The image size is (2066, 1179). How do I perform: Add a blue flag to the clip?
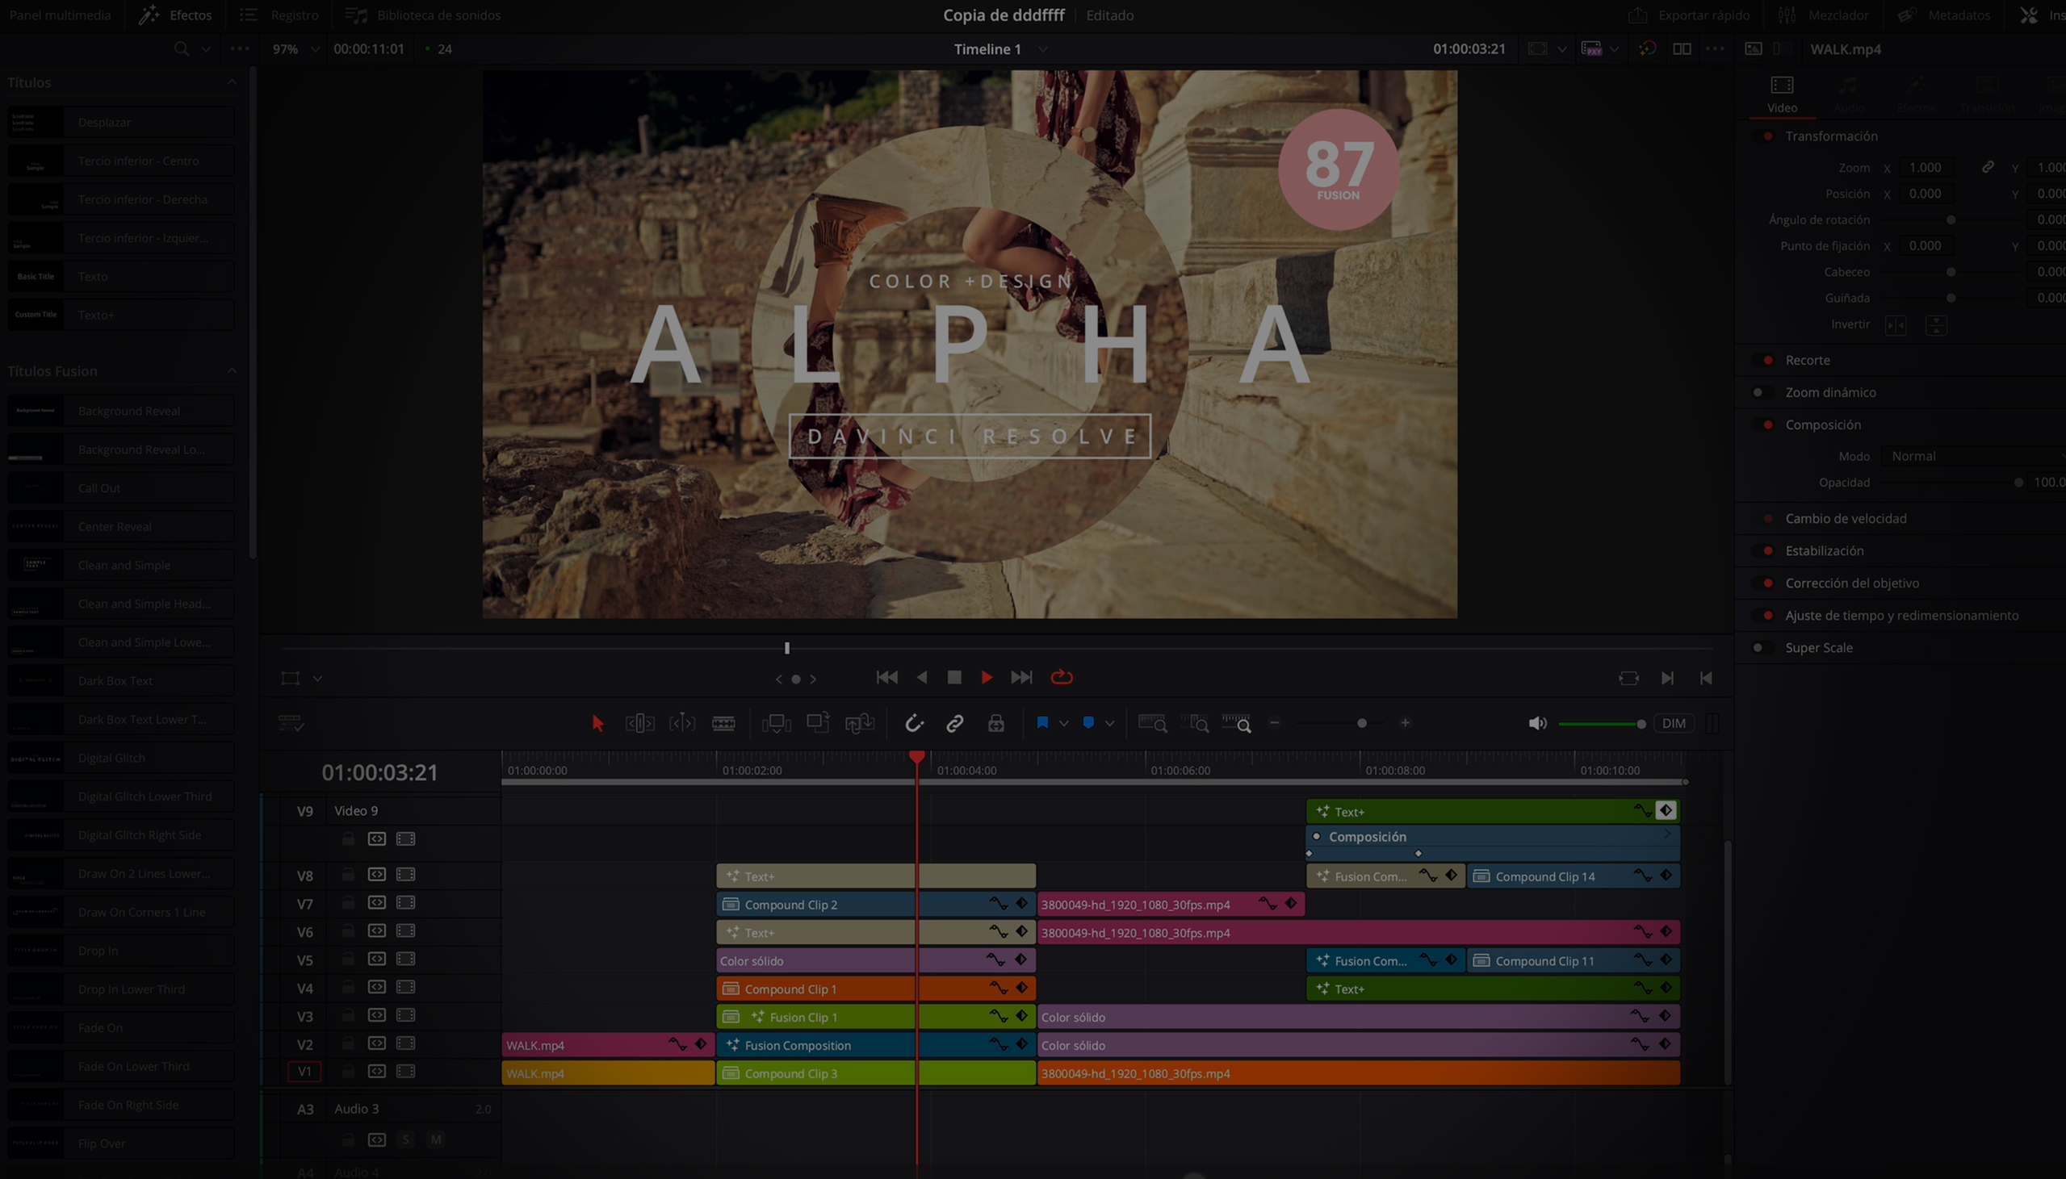pos(1042,722)
